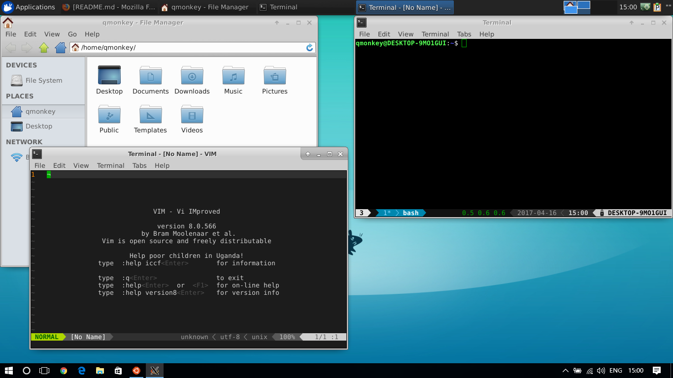Screen dimensions: 673x378
Task: Switch to Terminal panel button
Action: pos(305,7)
